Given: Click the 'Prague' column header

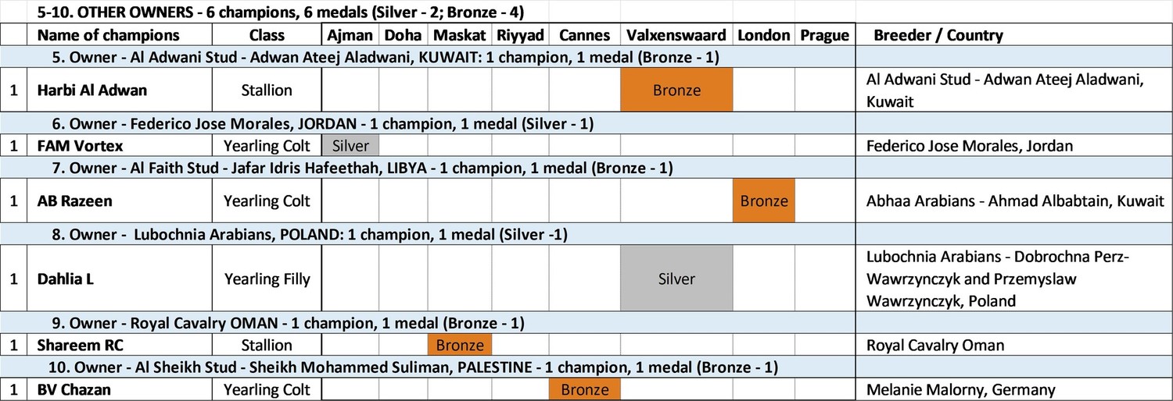Looking at the screenshot, I should [824, 35].
